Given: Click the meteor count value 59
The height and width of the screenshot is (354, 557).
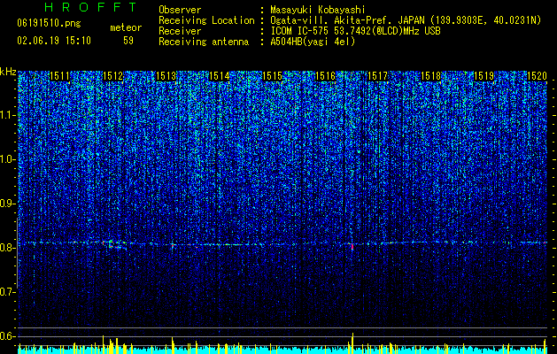Looking at the screenshot, I should [128, 41].
